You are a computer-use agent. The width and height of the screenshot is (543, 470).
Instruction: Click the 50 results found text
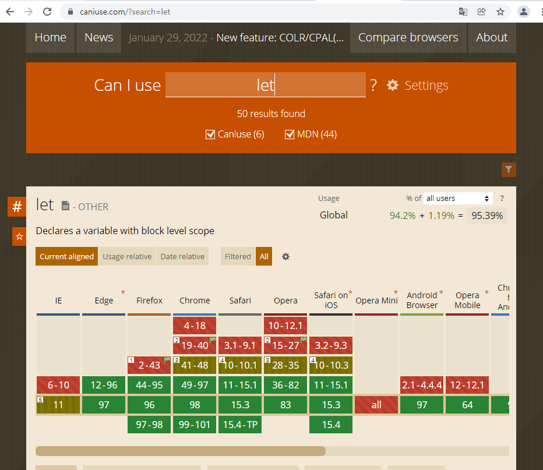[271, 114]
